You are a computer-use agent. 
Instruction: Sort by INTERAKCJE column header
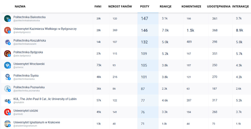241,7
